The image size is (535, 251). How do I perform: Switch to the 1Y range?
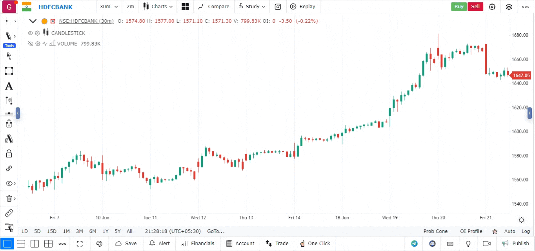(106, 231)
